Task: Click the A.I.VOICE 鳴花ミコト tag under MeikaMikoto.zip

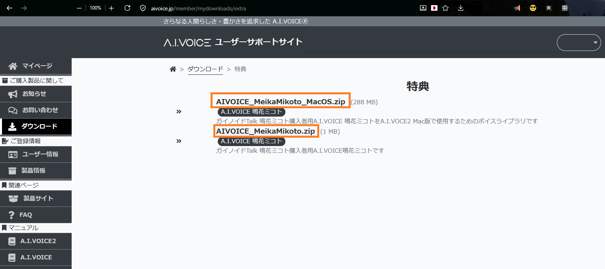Action: (x=252, y=141)
